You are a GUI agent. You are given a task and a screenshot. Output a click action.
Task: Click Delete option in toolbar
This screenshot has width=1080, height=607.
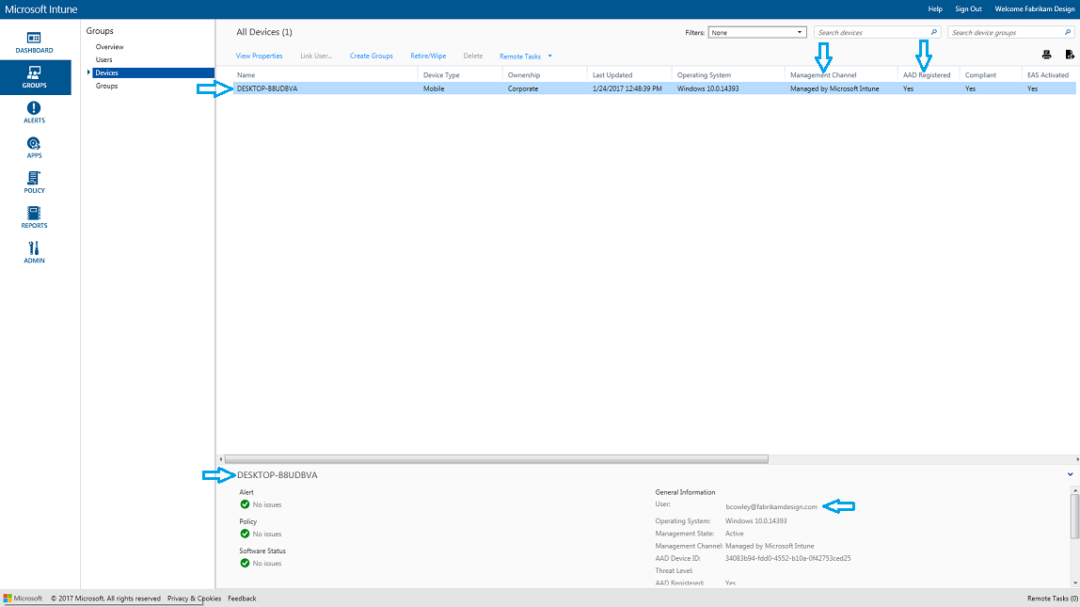point(472,56)
